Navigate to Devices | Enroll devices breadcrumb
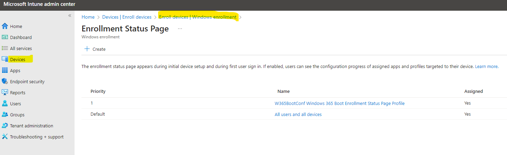507x155 pixels. 127,17
